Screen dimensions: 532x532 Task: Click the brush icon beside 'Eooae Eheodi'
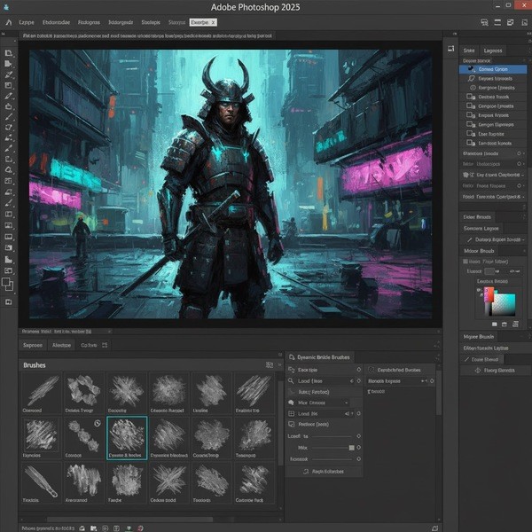(467, 359)
